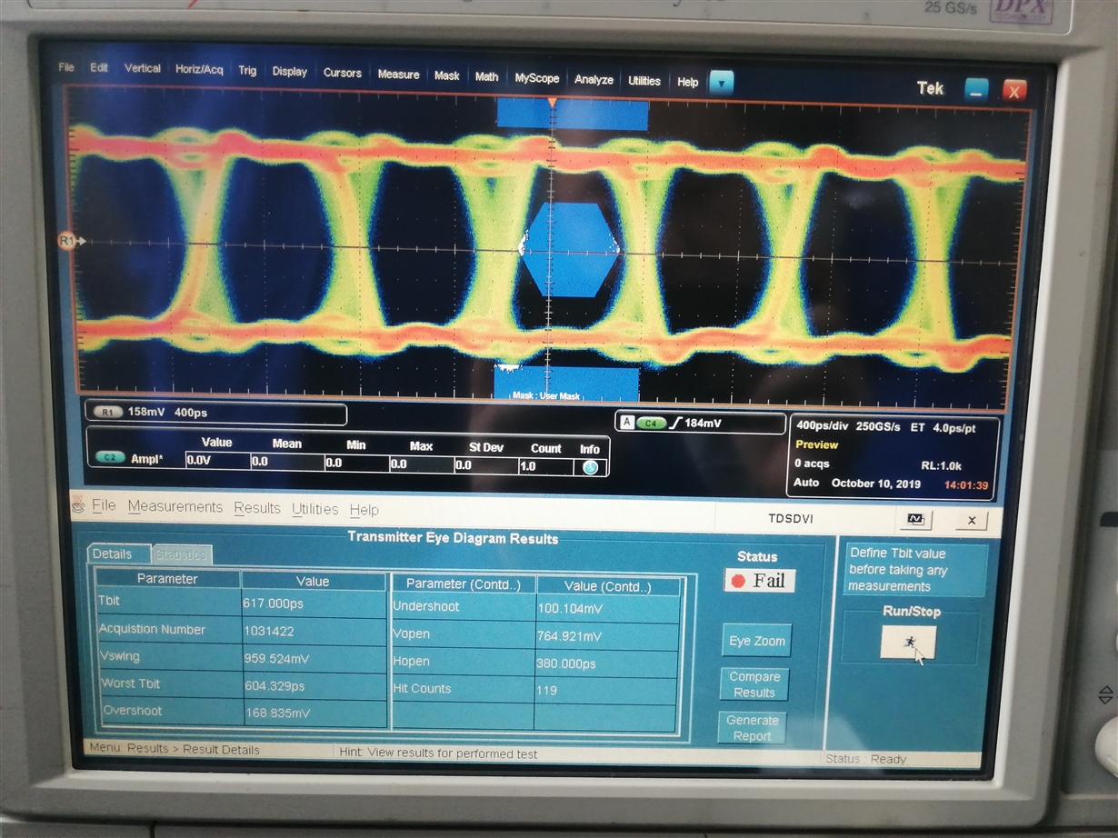
Task: Select the C2 Ampl measurement badge
Action: pos(111,458)
